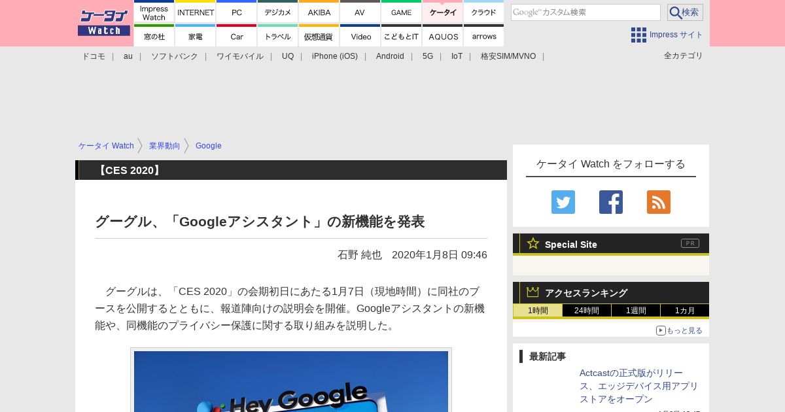Image resolution: width=785 pixels, height=412 pixels.
Task: Visit the 窓の杜 site tab
Action: click(x=154, y=36)
